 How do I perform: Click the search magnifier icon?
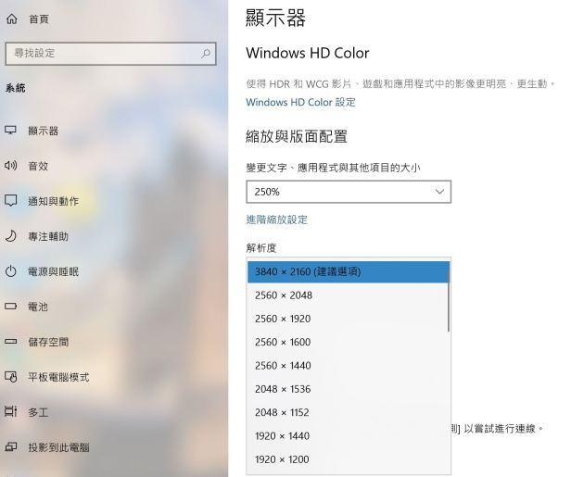click(x=206, y=54)
